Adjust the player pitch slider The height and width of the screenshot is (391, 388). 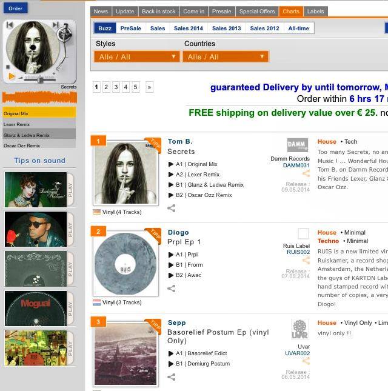click(40, 79)
